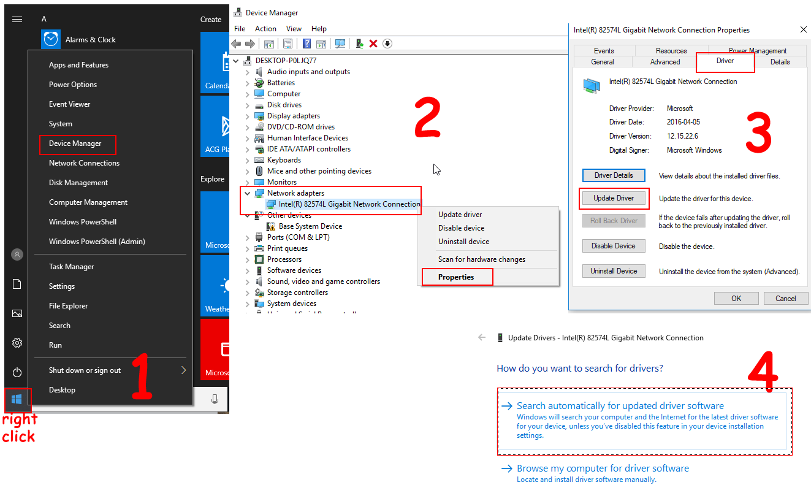Click the DESKTOP-P0LJQ77 computer icon
The height and width of the screenshot is (501, 811).
tap(248, 61)
